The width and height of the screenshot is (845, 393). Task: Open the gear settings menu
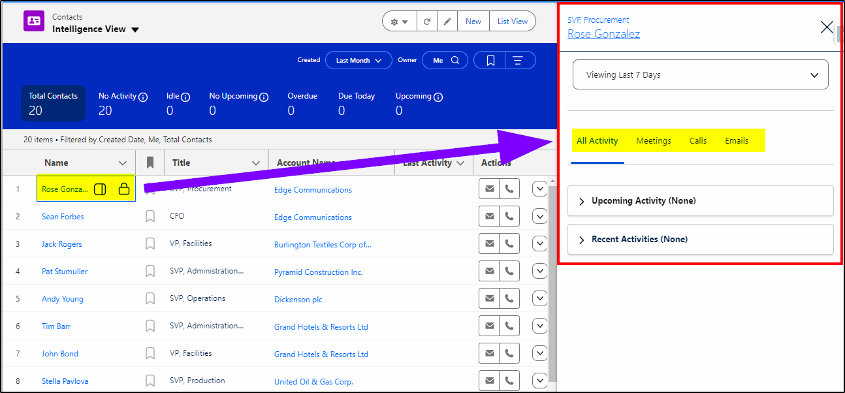click(399, 22)
